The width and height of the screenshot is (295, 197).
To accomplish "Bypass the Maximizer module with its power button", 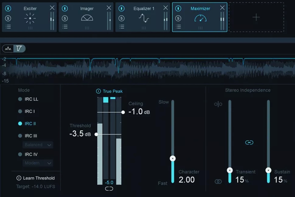I will (x=178, y=9).
